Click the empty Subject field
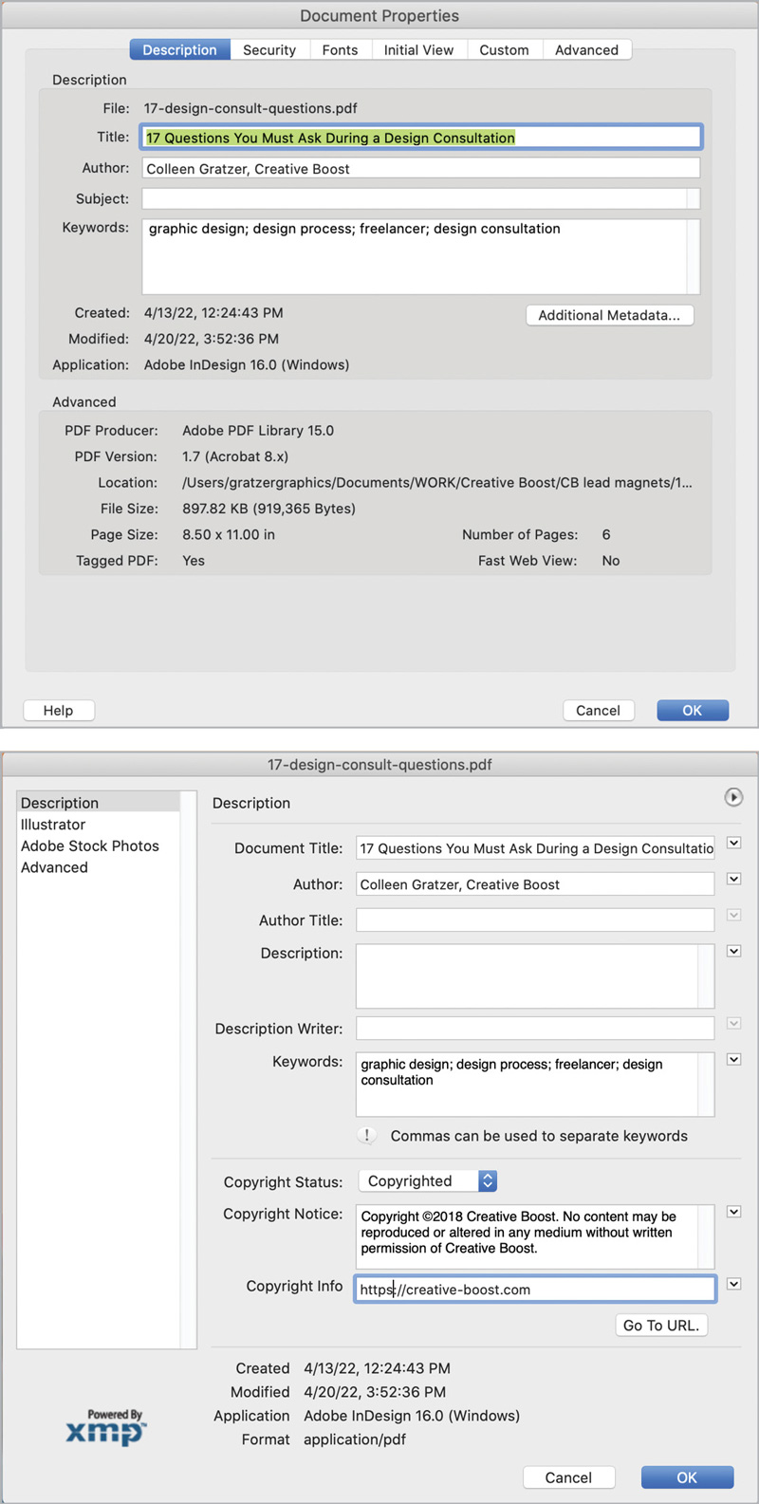759x1504 pixels. click(421, 198)
